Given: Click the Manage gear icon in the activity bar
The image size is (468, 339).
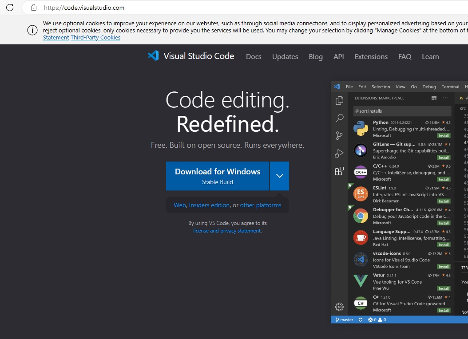Looking at the screenshot, I should coord(339,307).
